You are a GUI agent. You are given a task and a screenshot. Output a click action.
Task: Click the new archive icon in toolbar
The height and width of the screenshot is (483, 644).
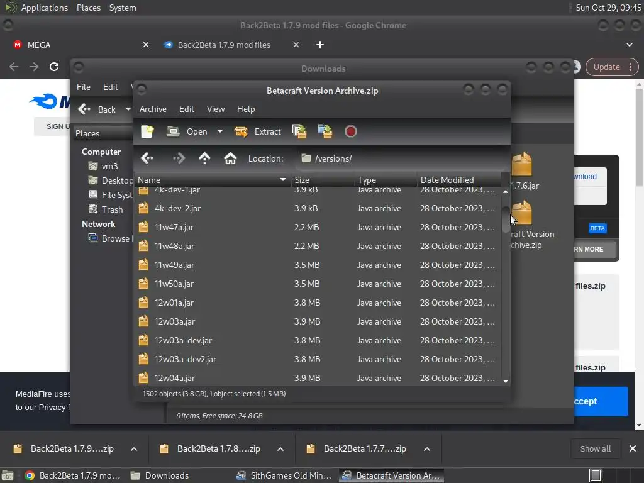pos(147,131)
